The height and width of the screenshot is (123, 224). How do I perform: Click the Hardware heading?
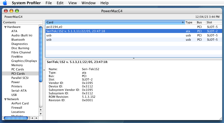click(x=14, y=27)
